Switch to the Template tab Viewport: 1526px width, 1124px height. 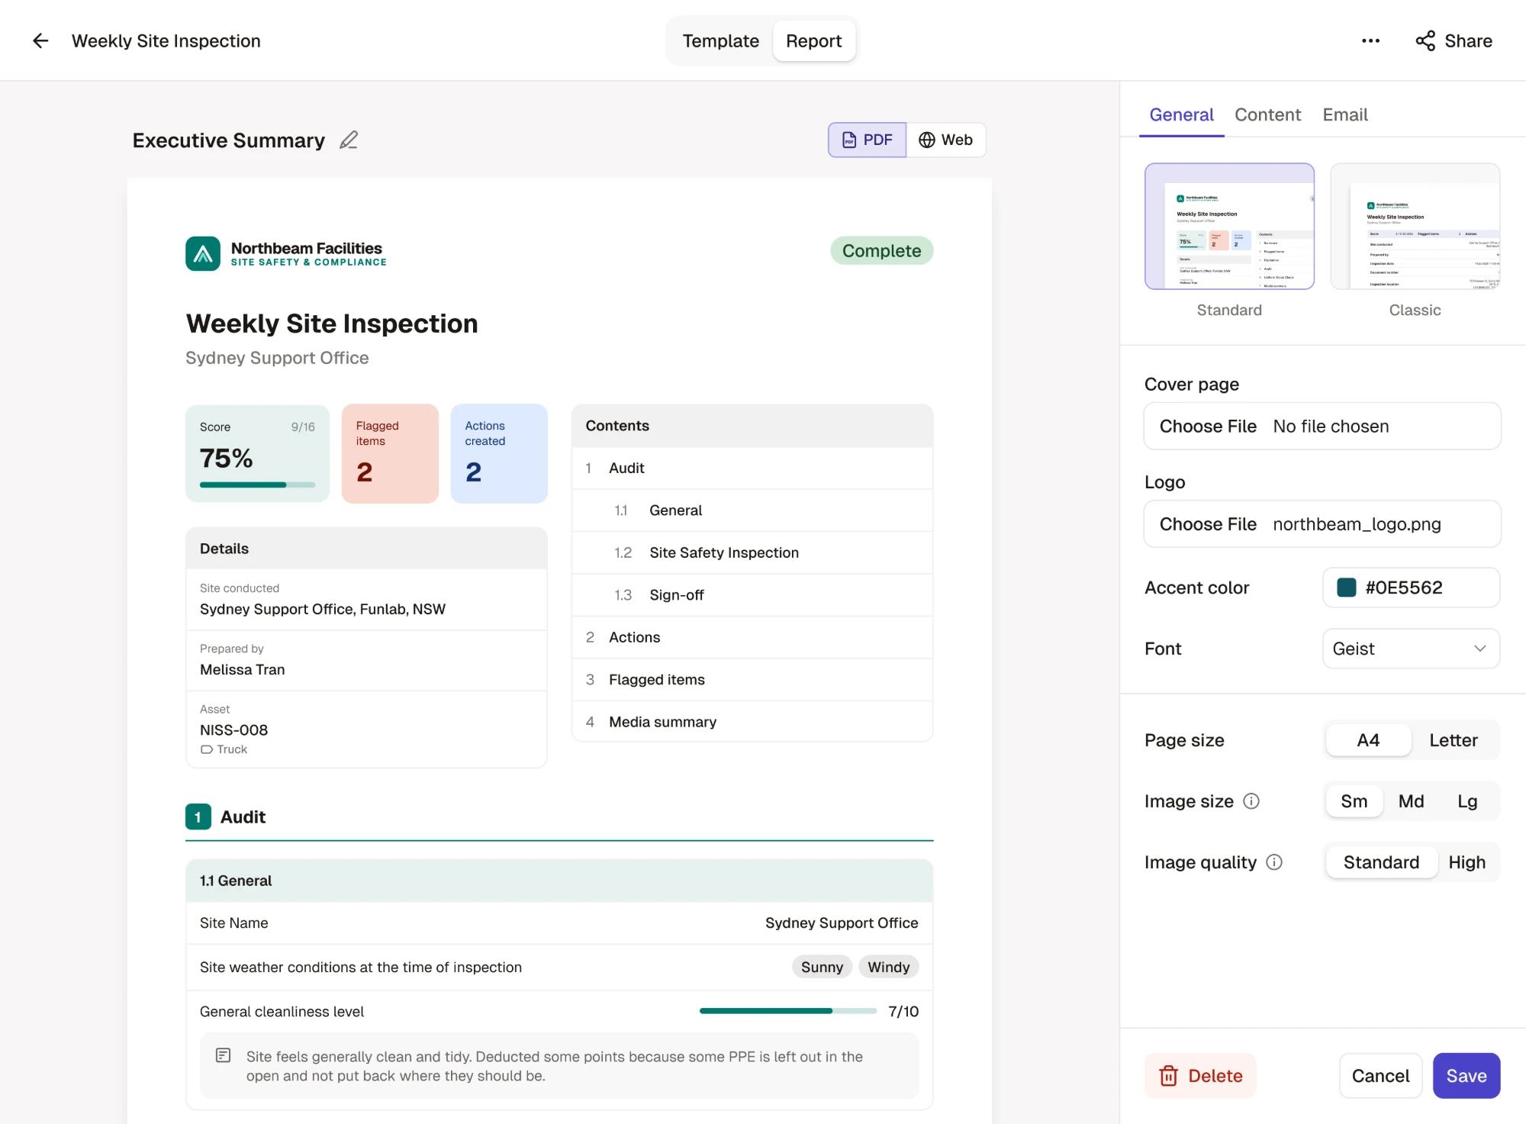coord(720,40)
